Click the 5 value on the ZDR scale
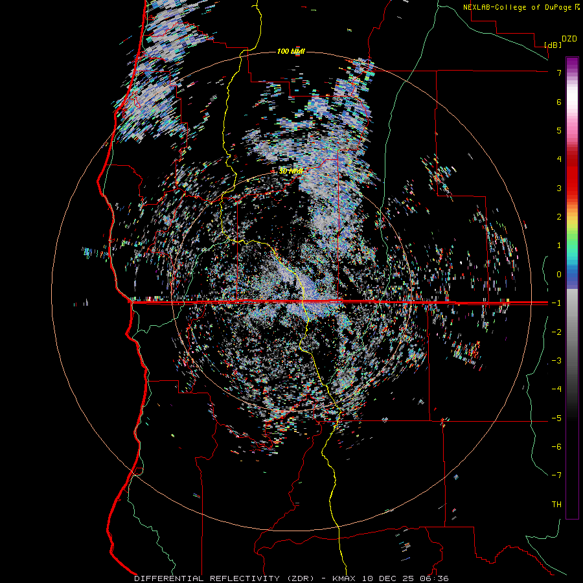Viewport: 583px width, 583px height. pyautogui.click(x=559, y=130)
